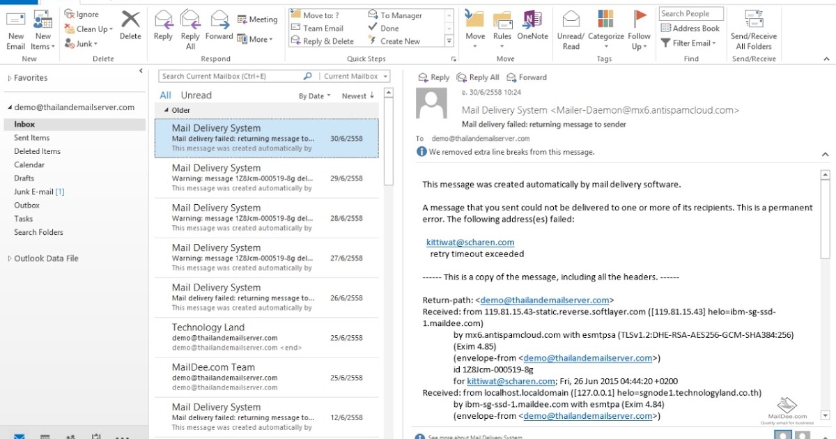836x439 pixels.
Task: Open the Quick Steps dialog launcher
Action: (454, 59)
